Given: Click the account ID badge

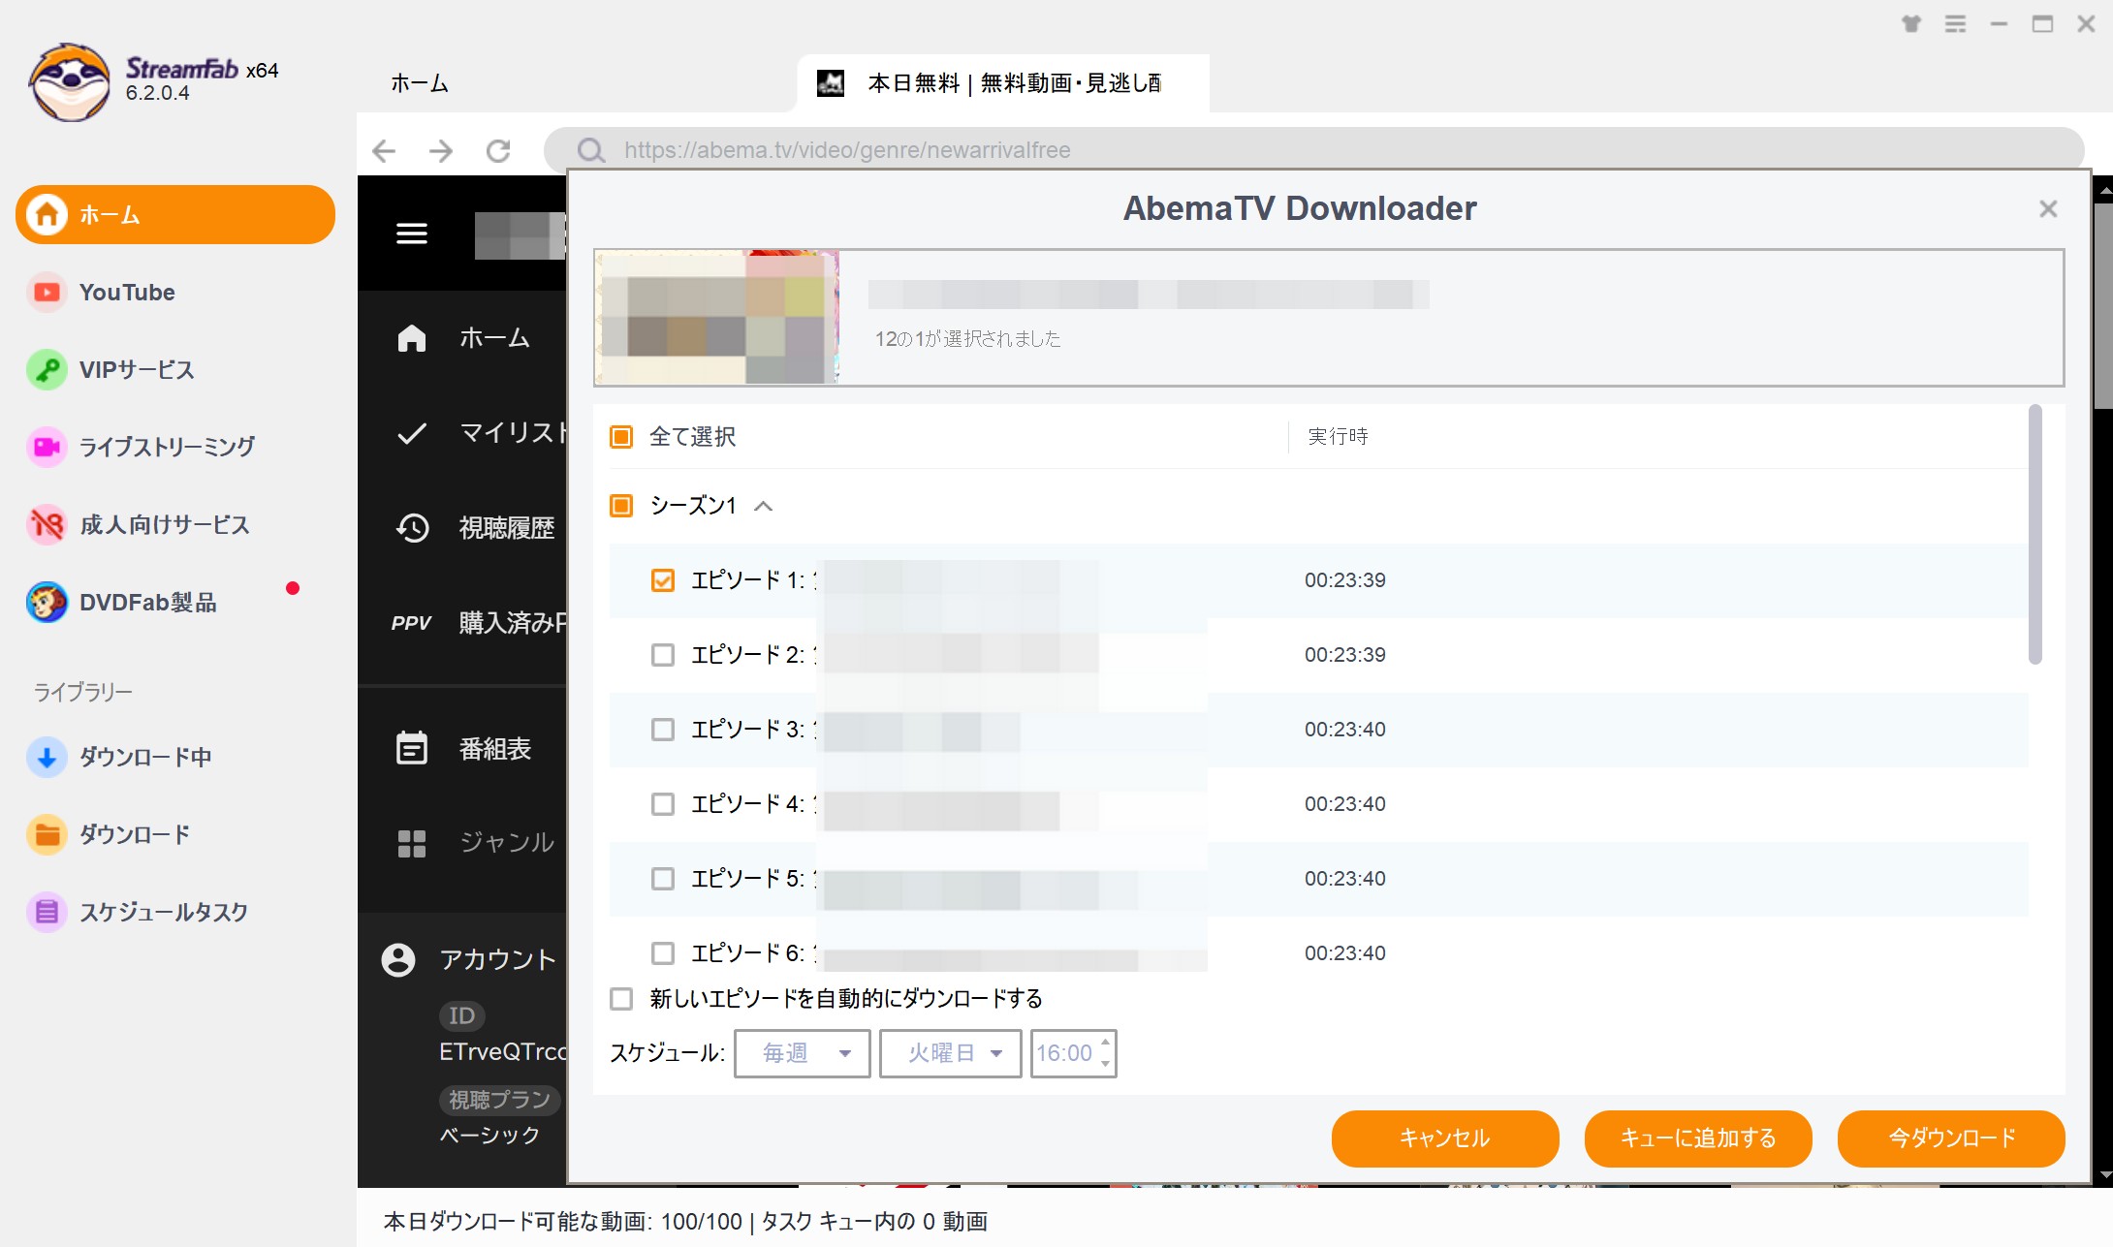Looking at the screenshot, I should coord(462,1015).
